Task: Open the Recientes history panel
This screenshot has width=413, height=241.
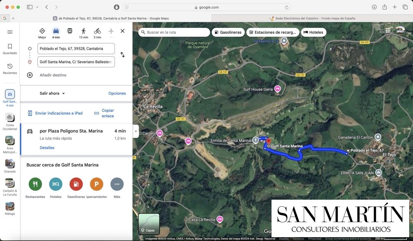Action: click(10, 69)
